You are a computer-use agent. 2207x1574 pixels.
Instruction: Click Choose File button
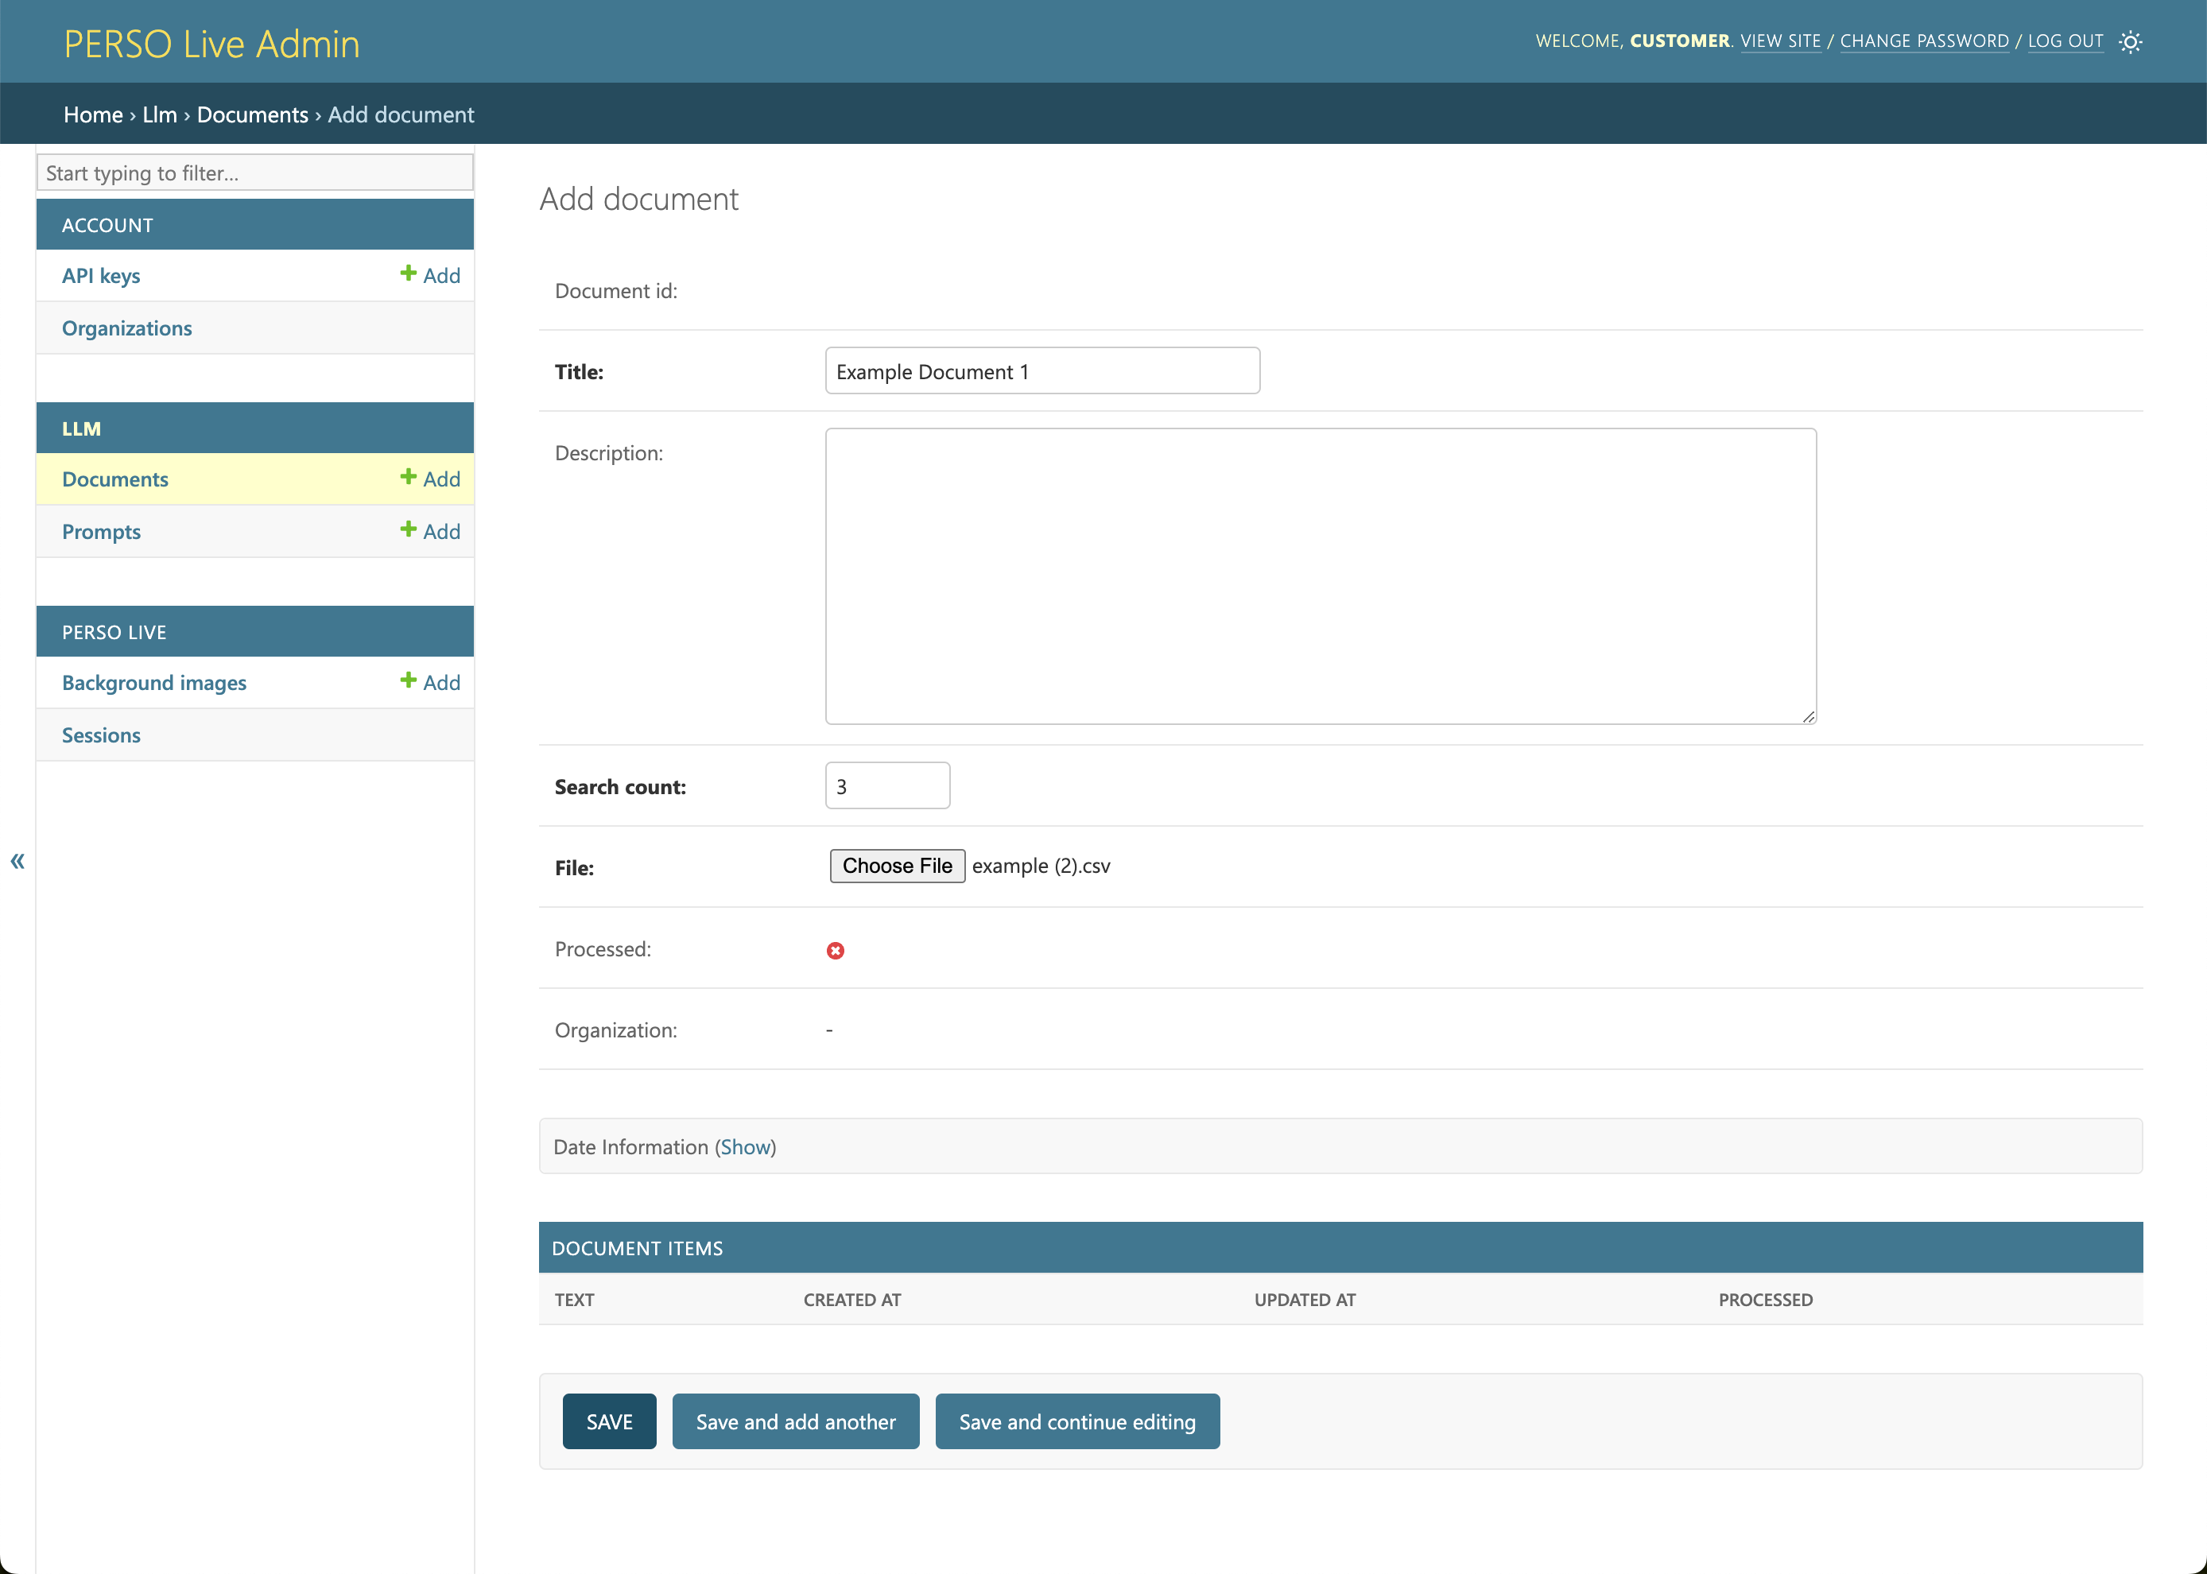pyautogui.click(x=897, y=866)
